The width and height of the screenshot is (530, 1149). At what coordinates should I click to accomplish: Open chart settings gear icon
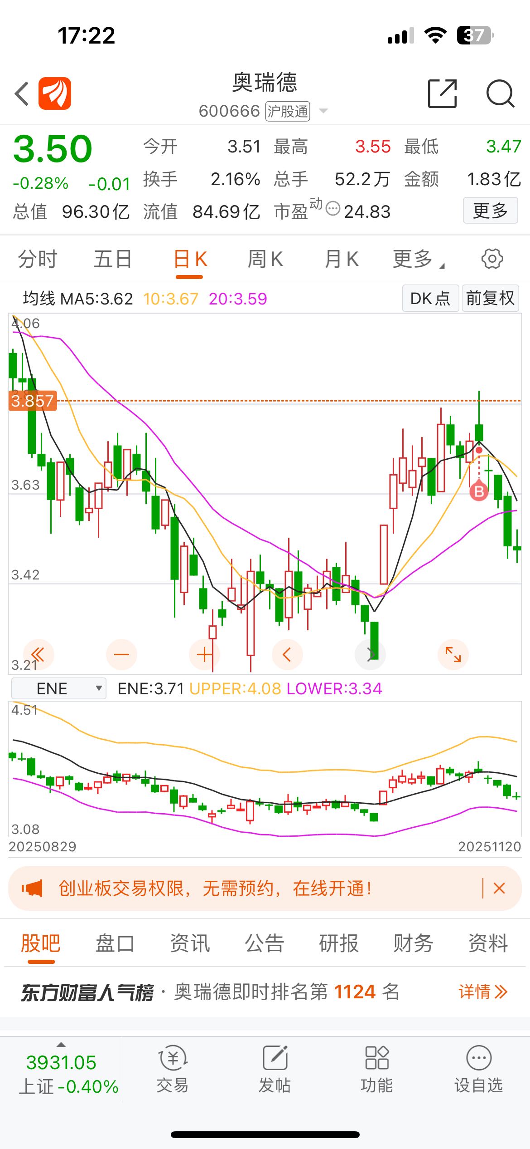(x=492, y=259)
